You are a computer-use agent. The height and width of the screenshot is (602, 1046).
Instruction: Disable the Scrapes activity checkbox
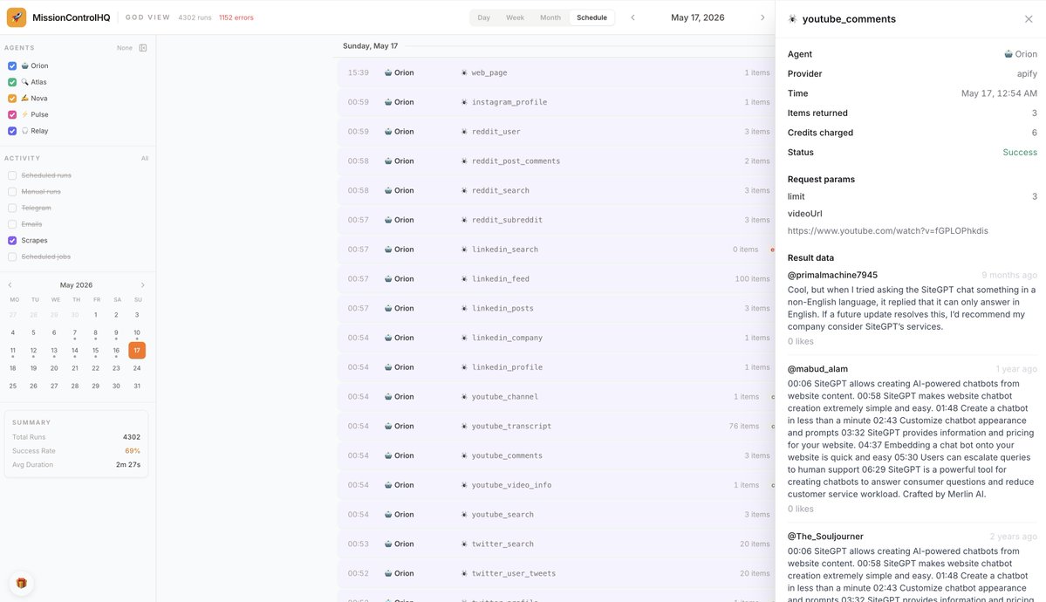12,240
